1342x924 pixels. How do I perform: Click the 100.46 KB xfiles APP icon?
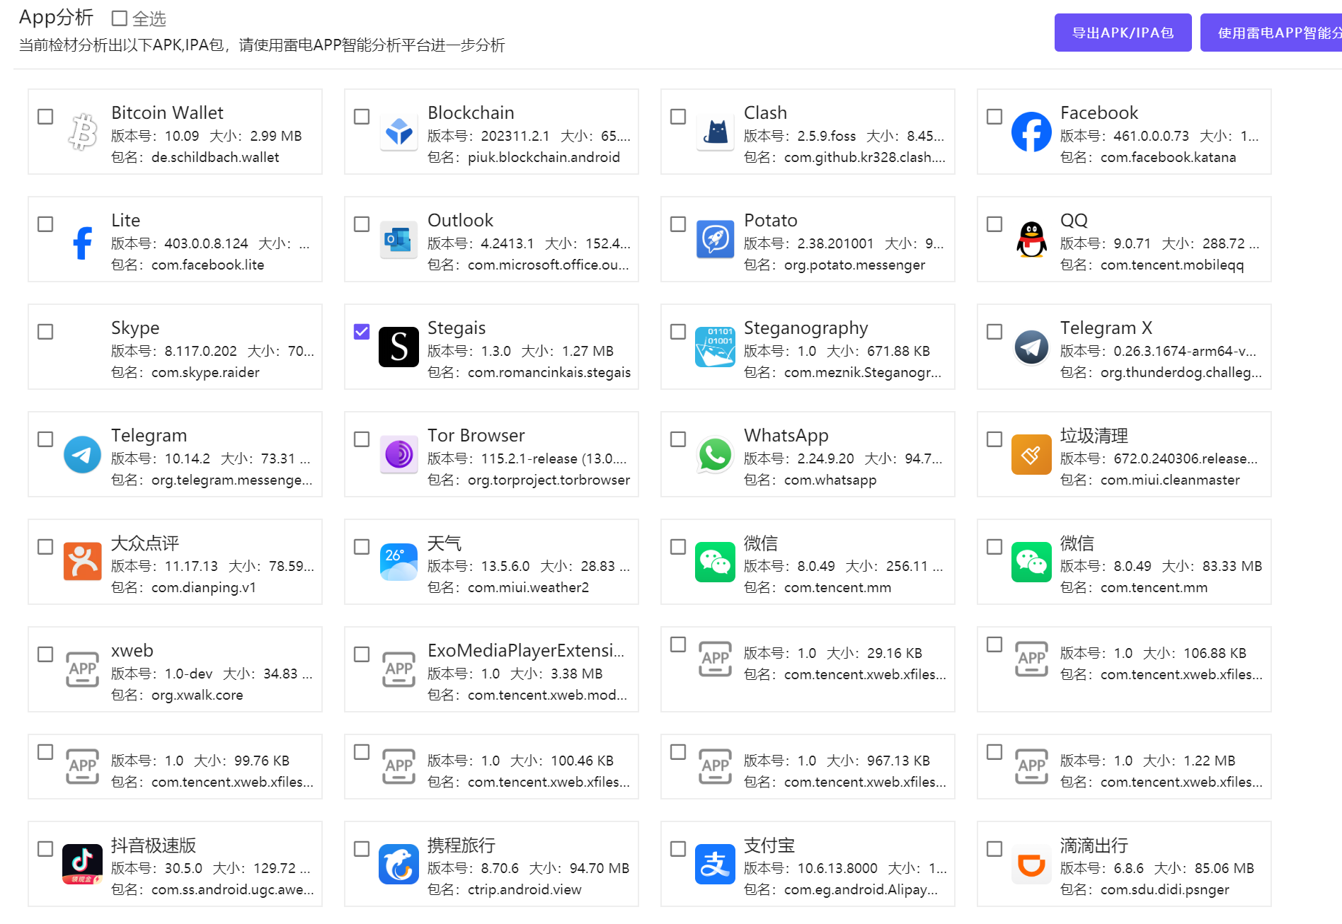click(x=398, y=767)
